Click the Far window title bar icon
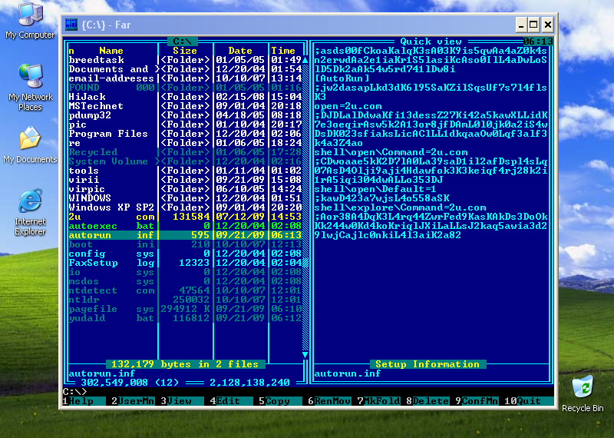Image resolution: width=614 pixels, height=438 pixels. [71, 25]
